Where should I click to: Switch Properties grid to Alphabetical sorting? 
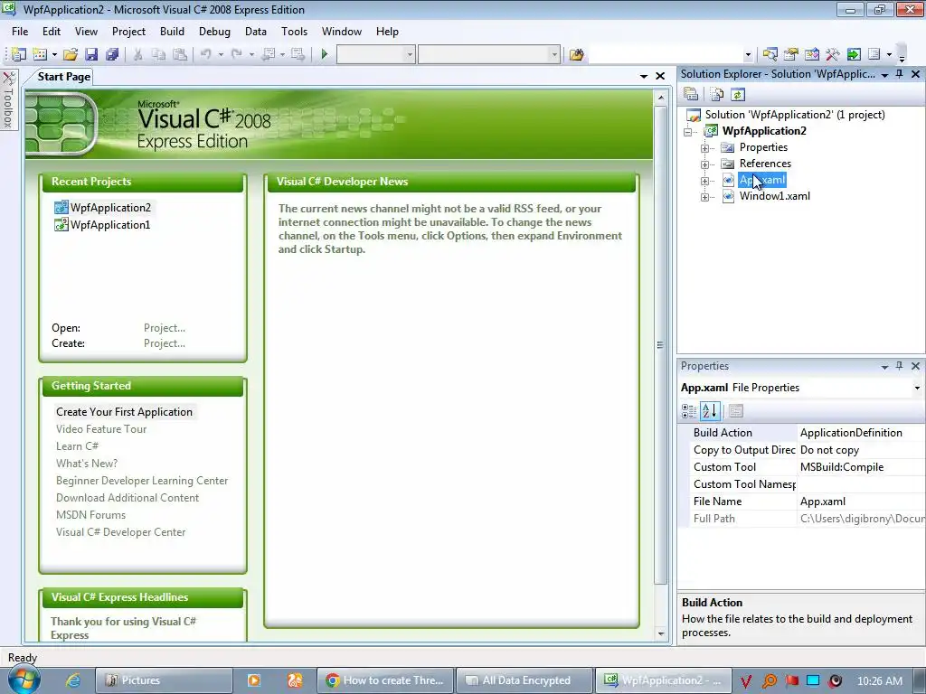pos(710,411)
